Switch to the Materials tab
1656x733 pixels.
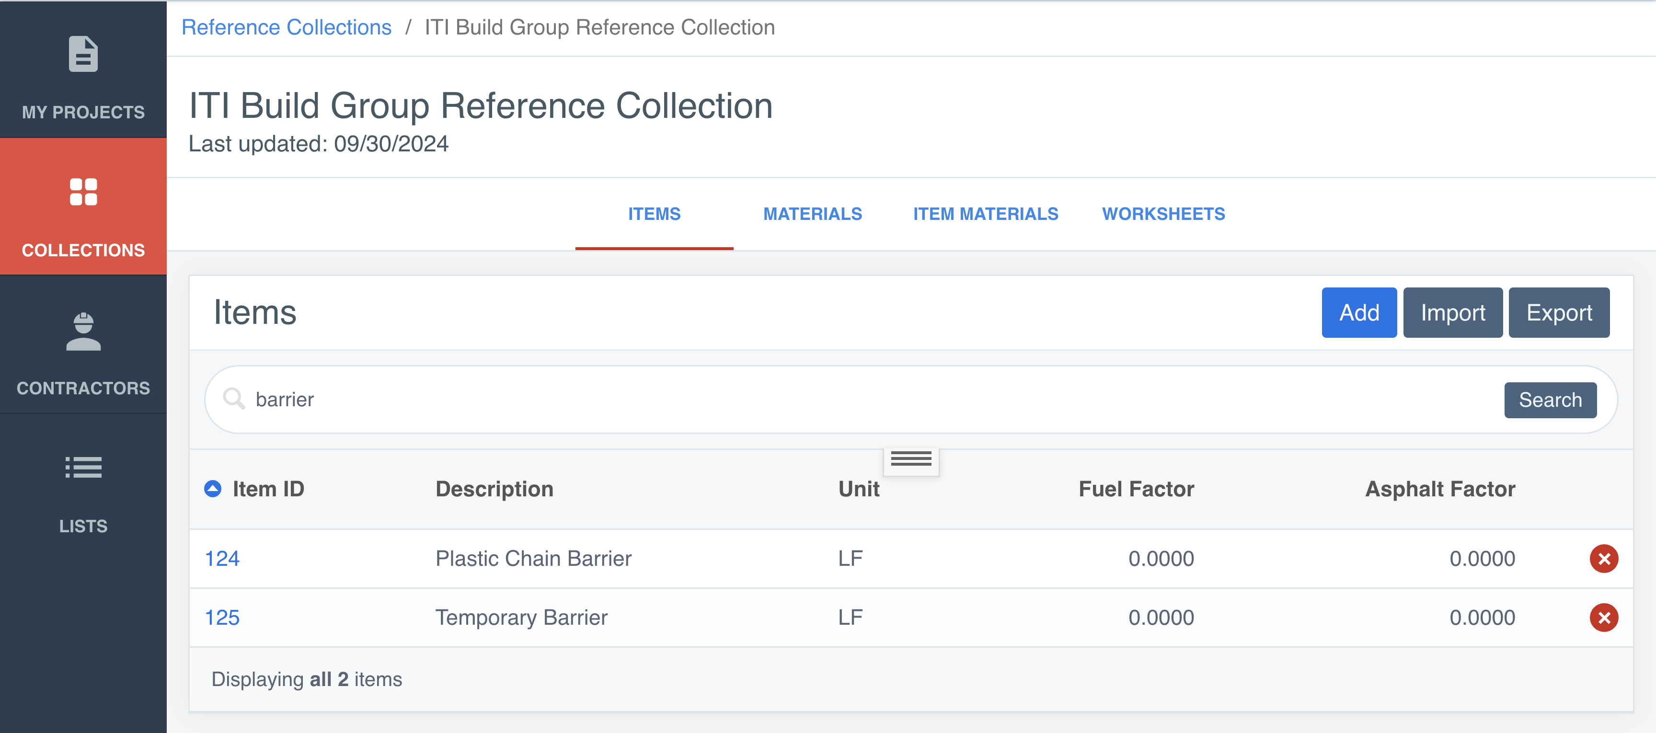(x=812, y=214)
